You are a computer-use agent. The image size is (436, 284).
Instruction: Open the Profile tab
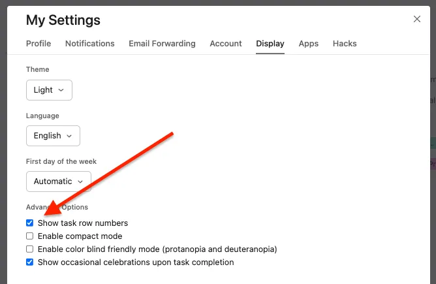[39, 44]
